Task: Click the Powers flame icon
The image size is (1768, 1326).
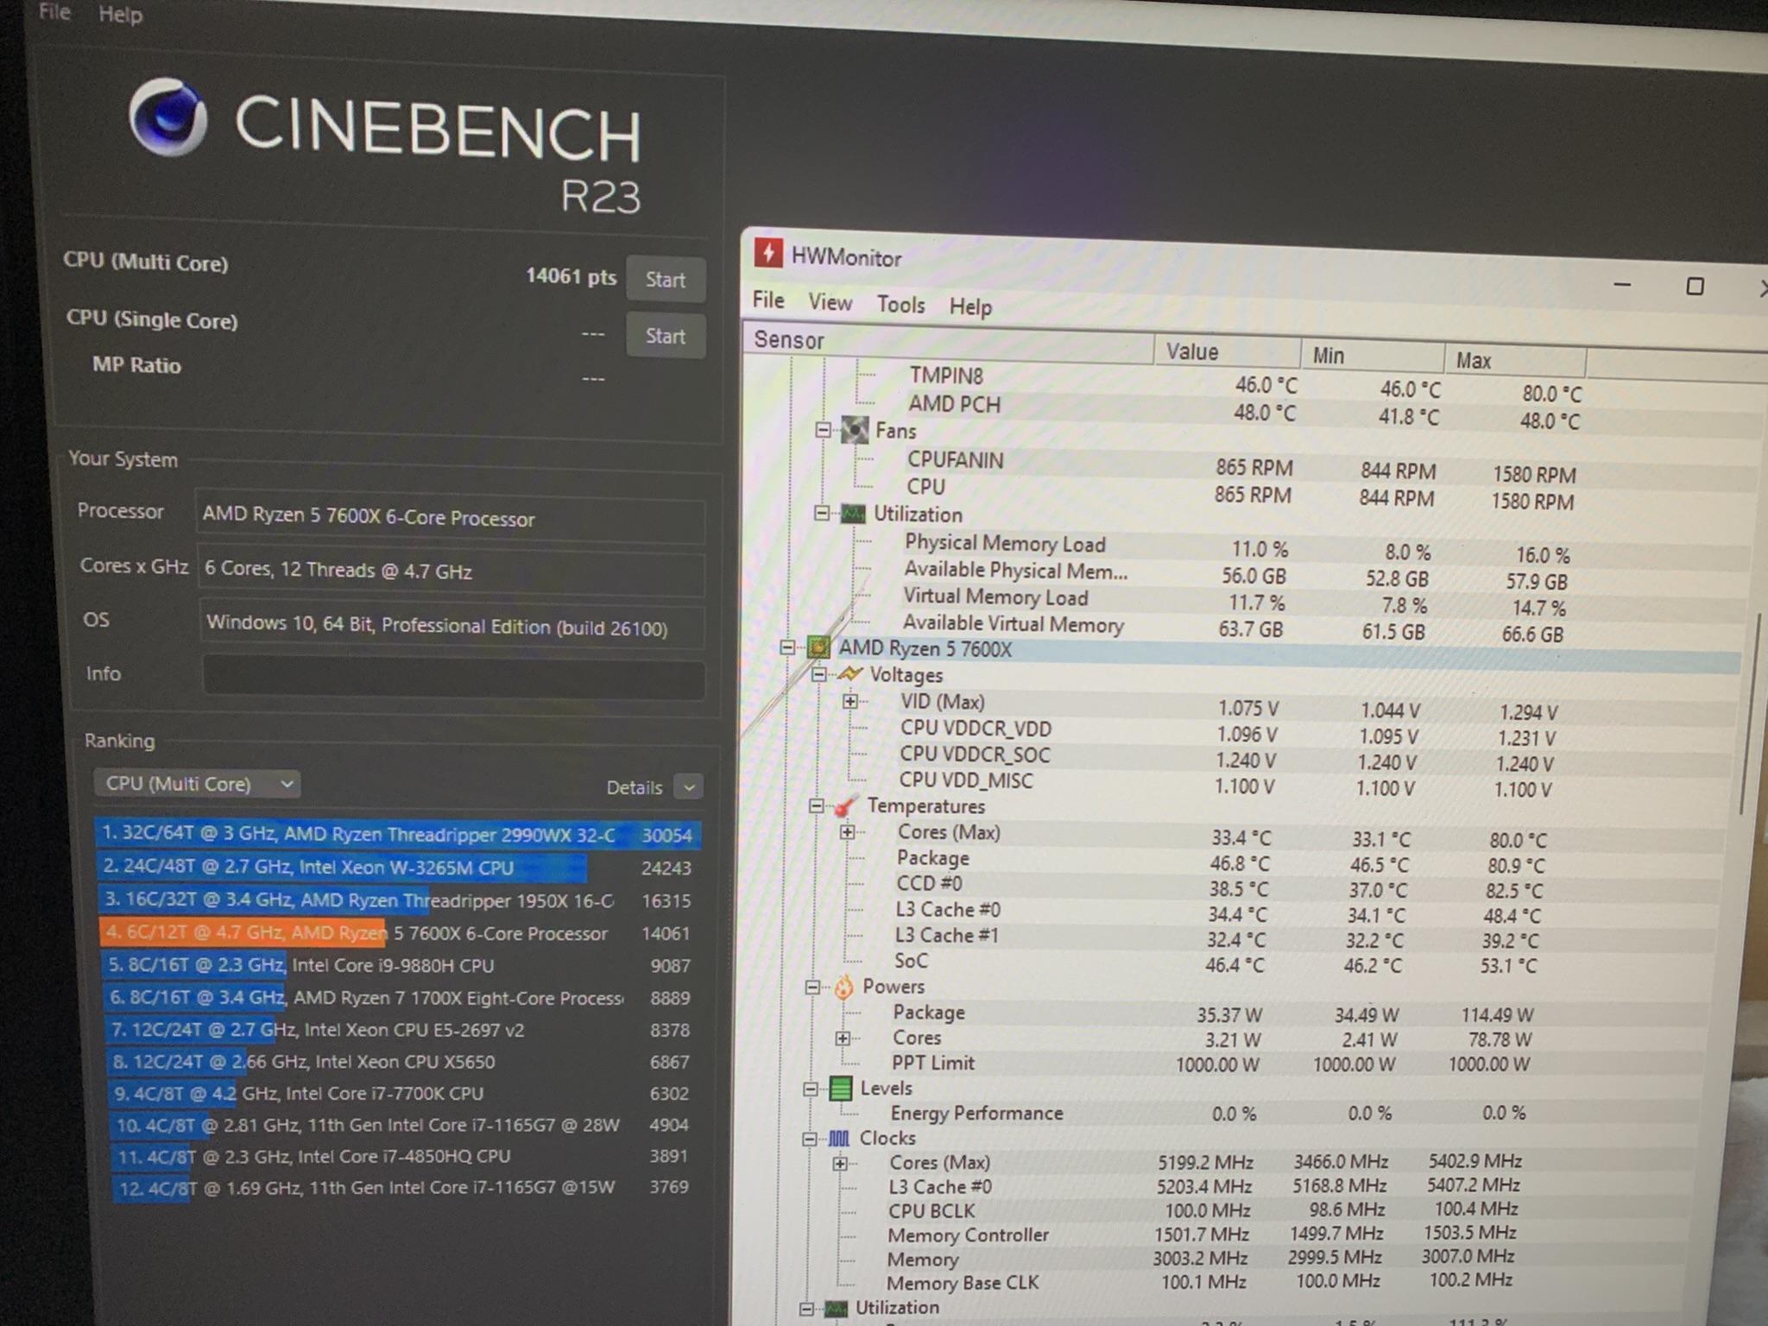Action: tap(843, 986)
